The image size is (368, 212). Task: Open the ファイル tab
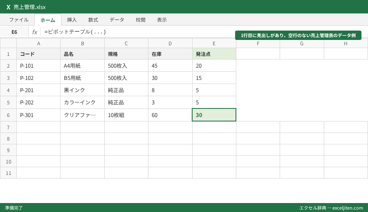point(19,20)
